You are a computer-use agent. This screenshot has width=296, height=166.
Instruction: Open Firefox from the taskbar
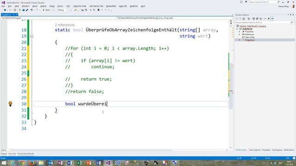[31, 163]
